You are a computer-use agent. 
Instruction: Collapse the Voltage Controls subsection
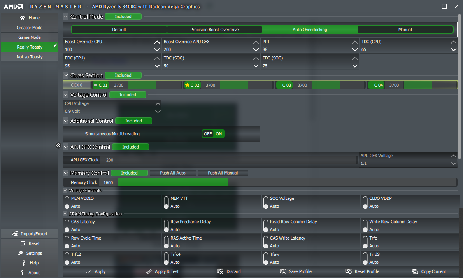[65, 191]
